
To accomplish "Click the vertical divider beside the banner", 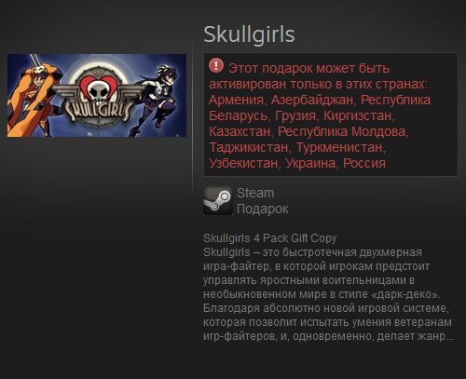I will (x=193, y=114).
